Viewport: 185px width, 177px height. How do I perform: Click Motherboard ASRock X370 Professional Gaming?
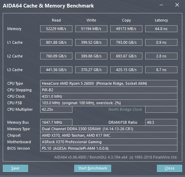(x=109, y=142)
